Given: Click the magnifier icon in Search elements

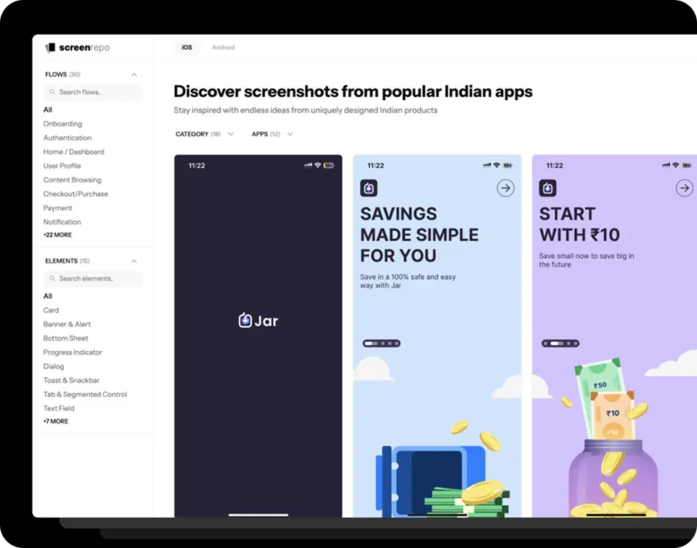Looking at the screenshot, I should click(52, 278).
